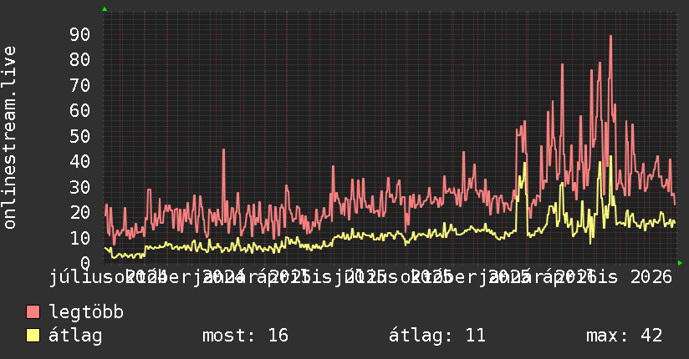Click the 20 label on y-axis
689x359 pixels.
[x=80, y=212]
